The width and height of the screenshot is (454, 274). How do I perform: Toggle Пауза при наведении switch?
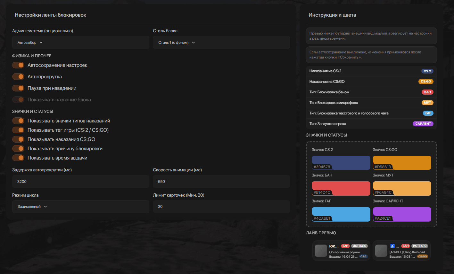point(18,88)
